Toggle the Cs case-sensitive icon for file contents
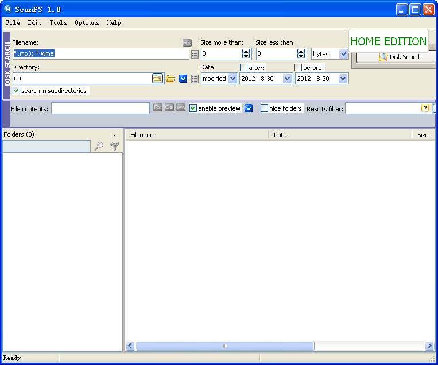 pyautogui.click(x=169, y=108)
